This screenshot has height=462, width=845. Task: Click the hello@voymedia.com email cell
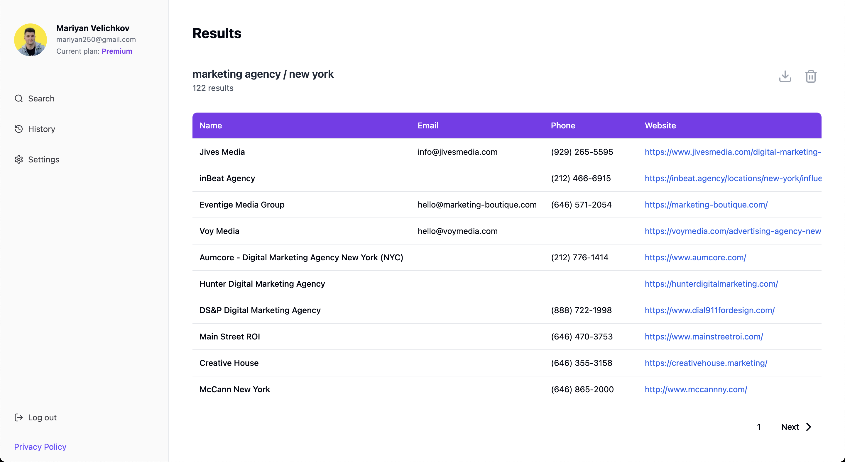[457, 231]
